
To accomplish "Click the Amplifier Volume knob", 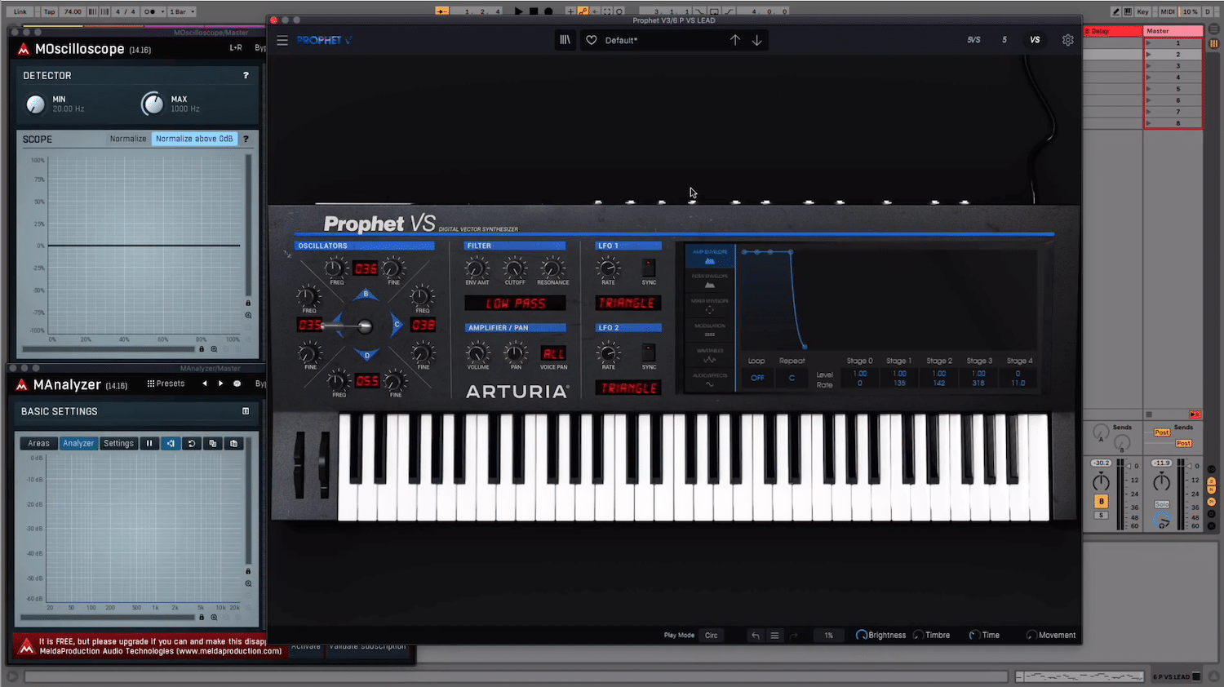I will point(478,352).
